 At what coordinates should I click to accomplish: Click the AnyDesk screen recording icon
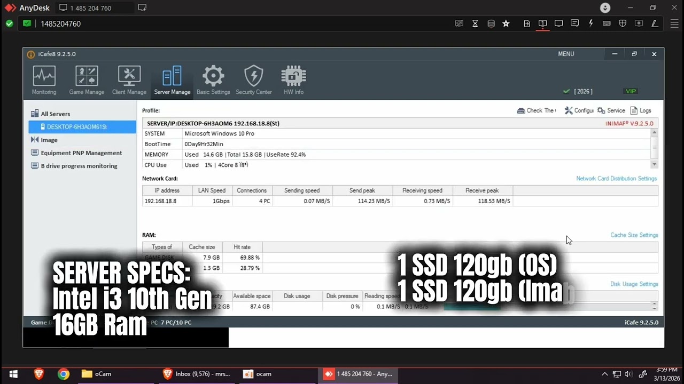click(639, 23)
